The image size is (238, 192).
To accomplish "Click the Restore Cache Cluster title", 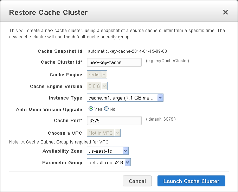I will (48, 13).
